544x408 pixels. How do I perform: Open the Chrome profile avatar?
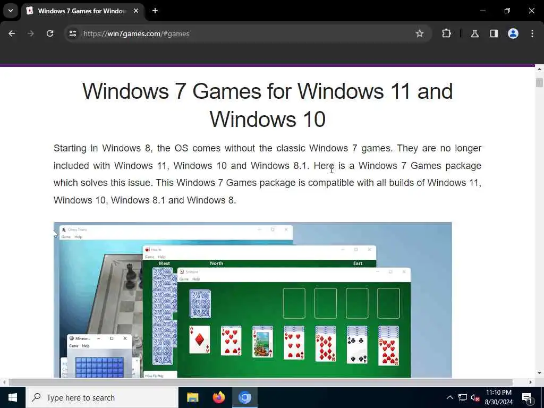(x=513, y=33)
